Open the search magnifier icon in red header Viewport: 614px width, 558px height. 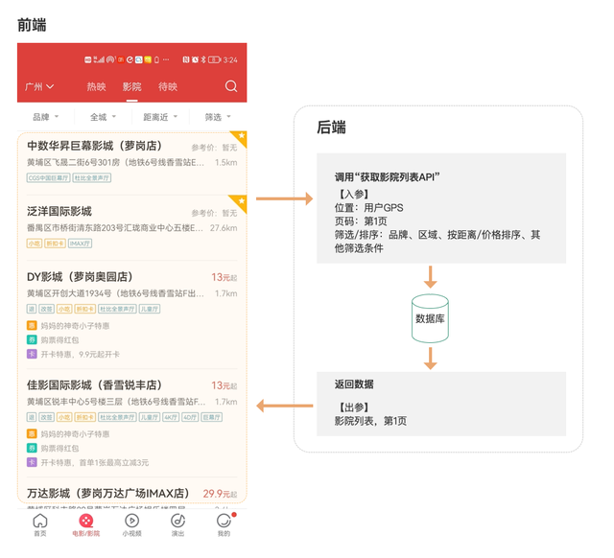pyautogui.click(x=231, y=86)
